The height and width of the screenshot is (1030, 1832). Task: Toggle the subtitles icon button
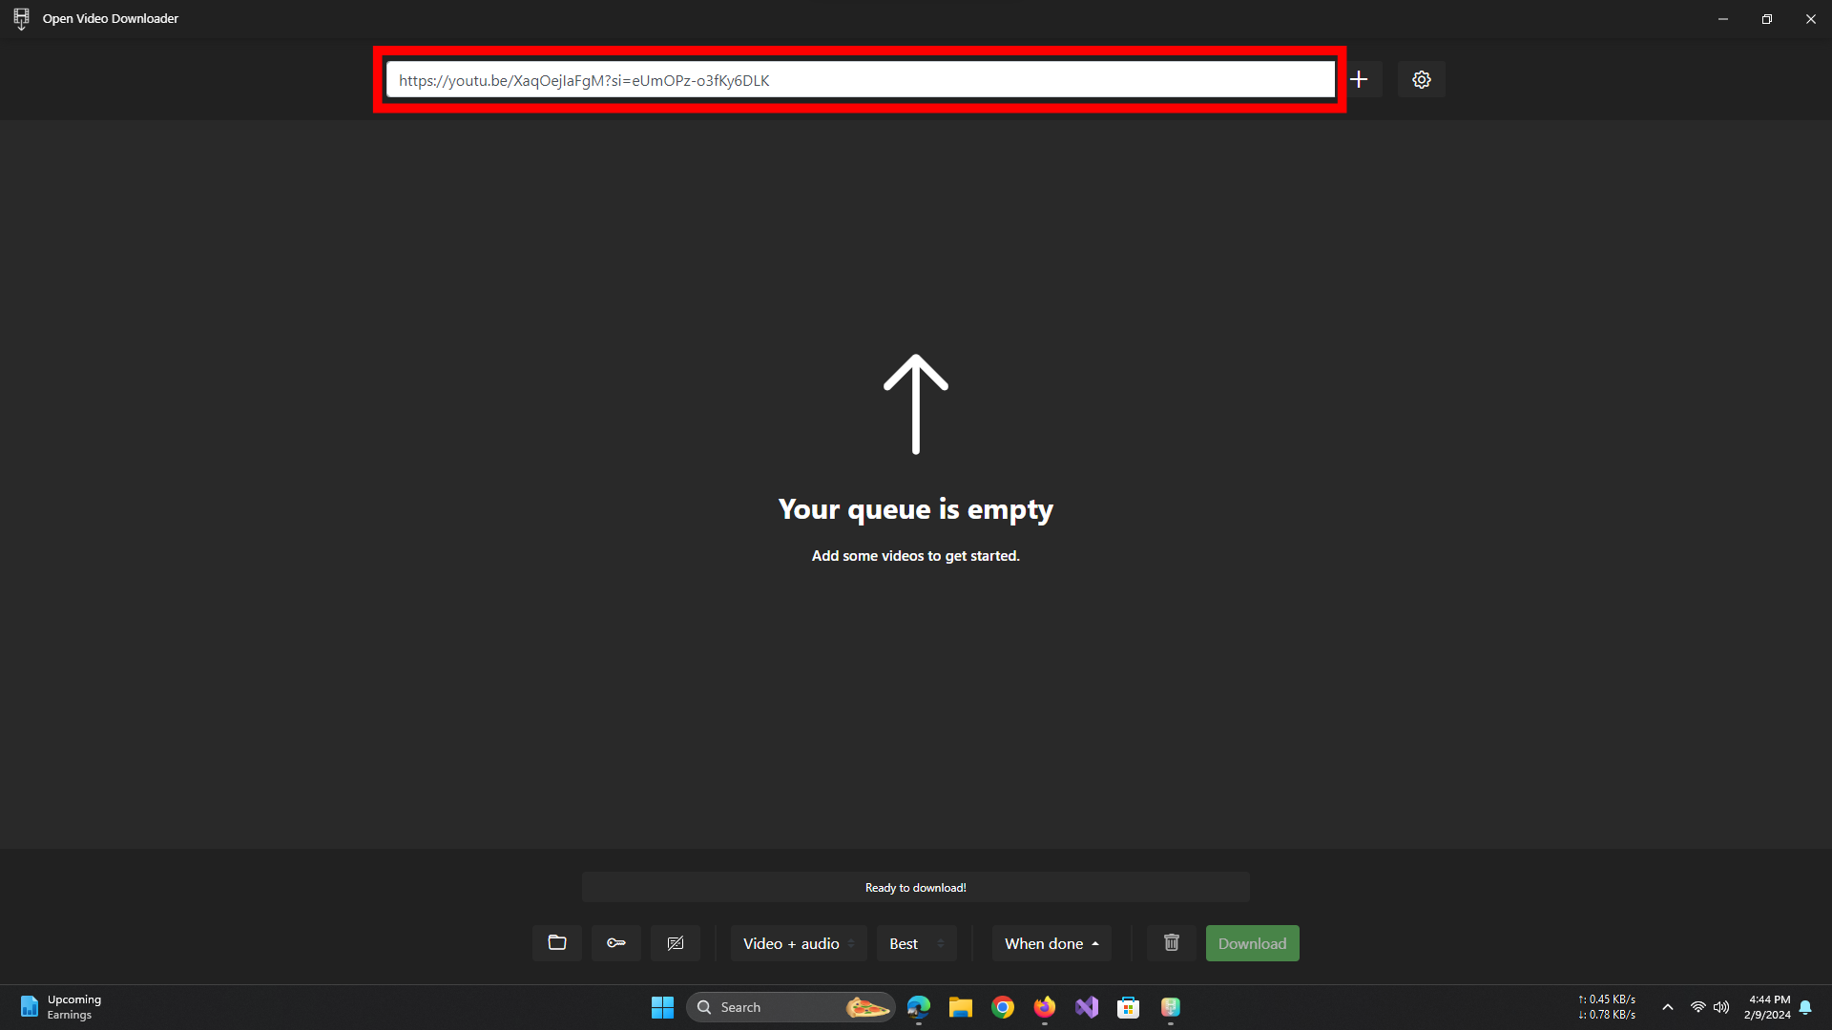coord(676,943)
